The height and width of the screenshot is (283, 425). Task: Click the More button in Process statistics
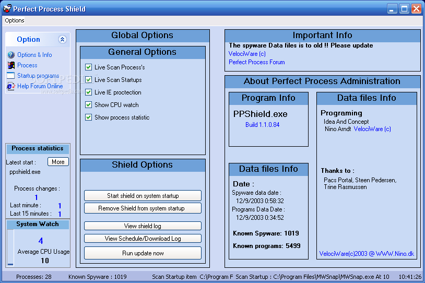(x=58, y=162)
